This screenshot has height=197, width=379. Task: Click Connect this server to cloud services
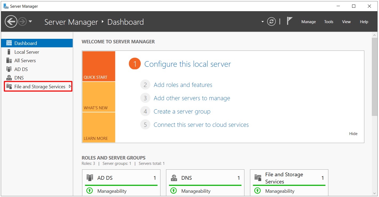tap(201, 125)
